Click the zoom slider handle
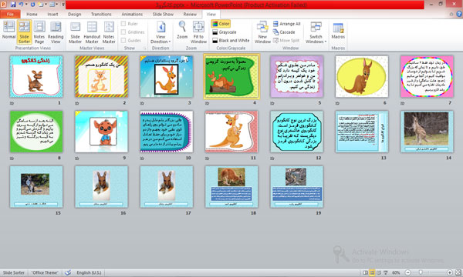The height and width of the screenshot is (277, 463). pos(421,272)
